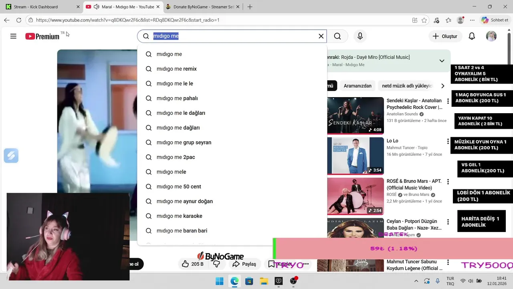The width and height of the screenshot is (513, 289).
Task: Collapse the playlist panel chevron
Action: pyautogui.click(x=442, y=61)
